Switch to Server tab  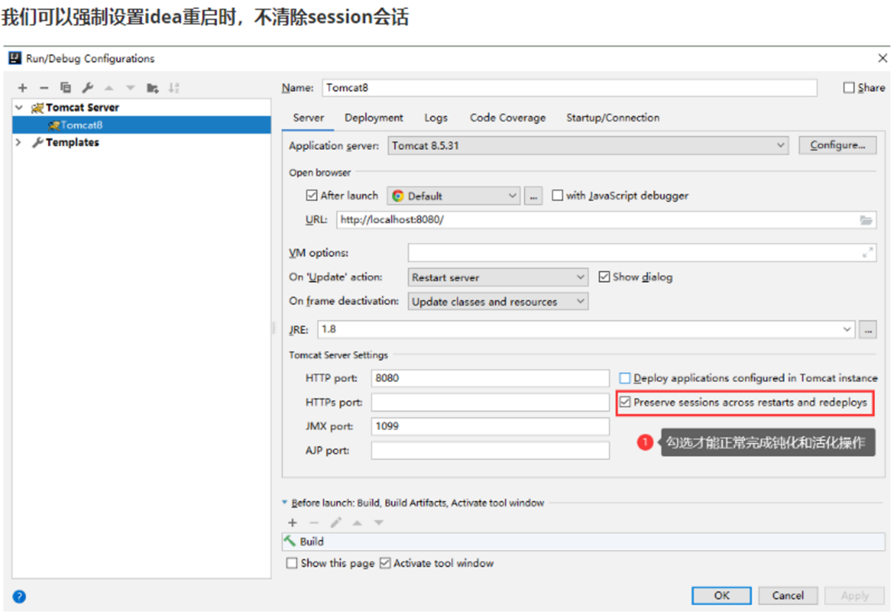(308, 117)
